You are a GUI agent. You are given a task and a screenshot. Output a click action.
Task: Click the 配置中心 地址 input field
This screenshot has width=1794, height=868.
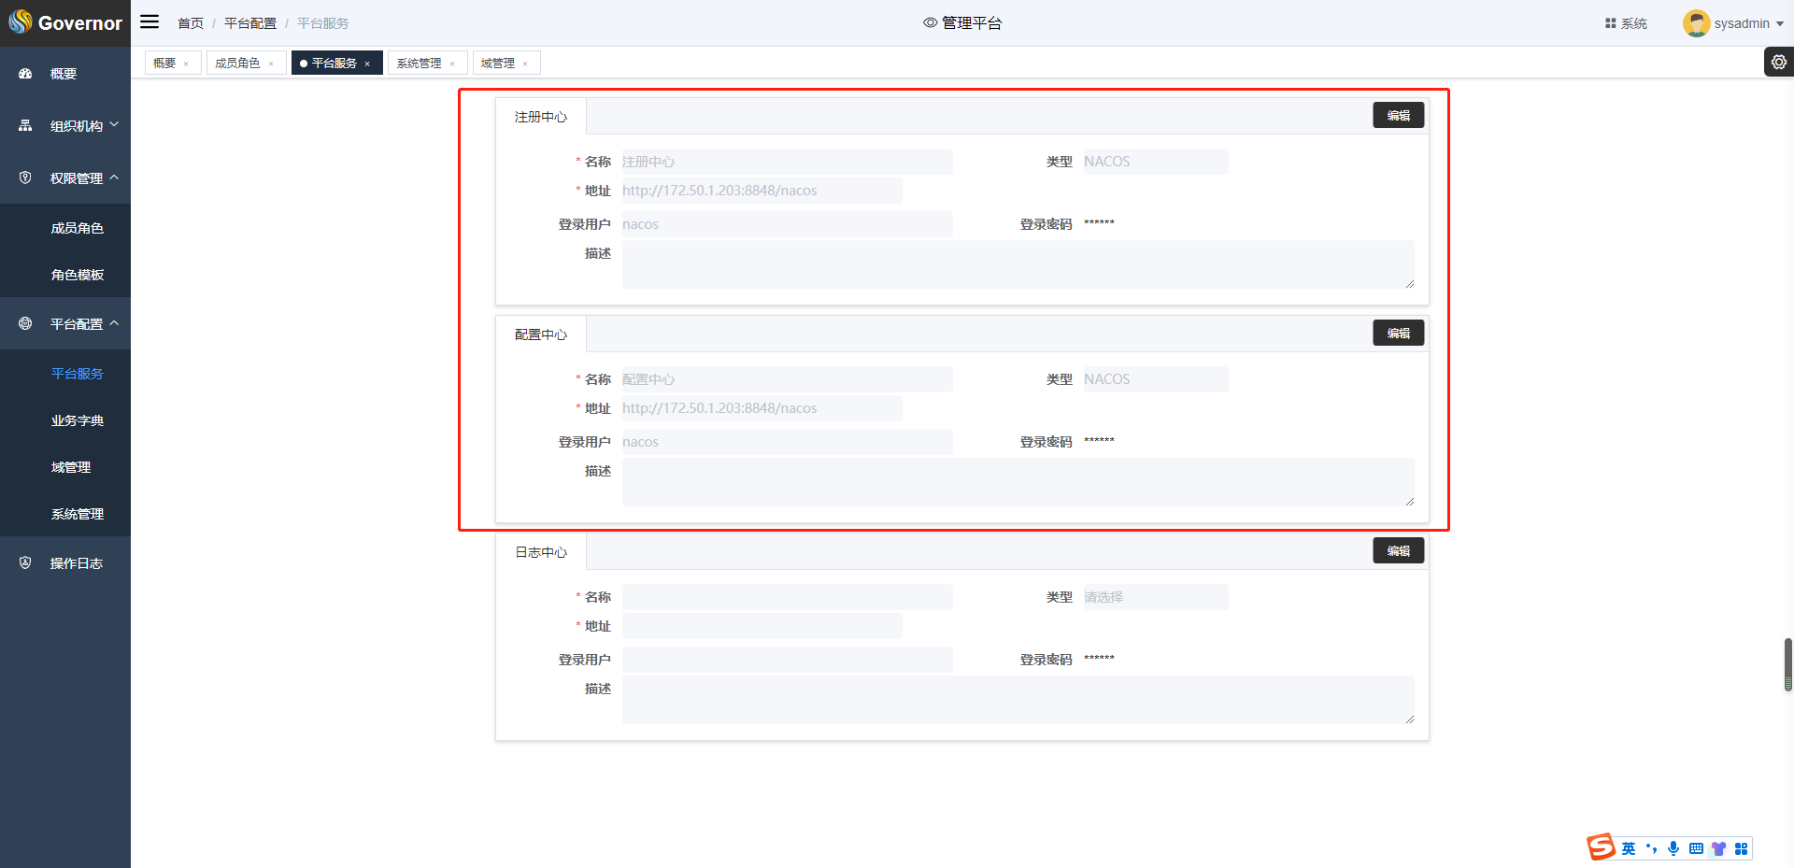click(762, 408)
